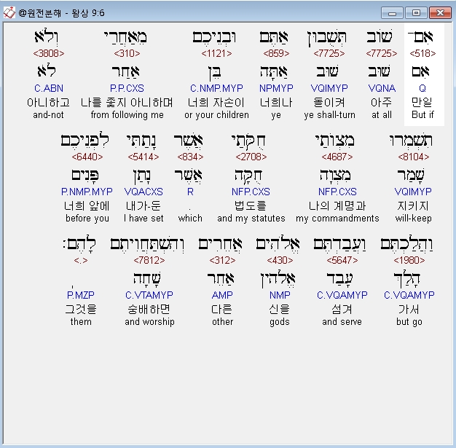Click NFP.CXS above 'and my statutes'
Viewport: 456px width, 448px height.
coord(251,192)
